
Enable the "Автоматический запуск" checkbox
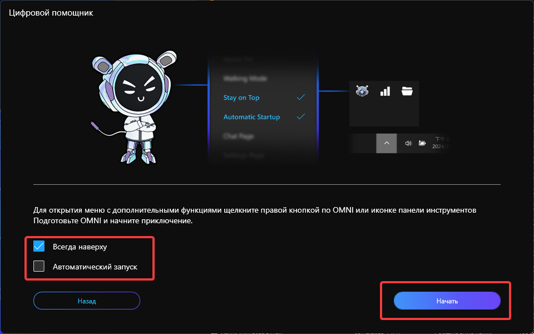coord(39,267)
